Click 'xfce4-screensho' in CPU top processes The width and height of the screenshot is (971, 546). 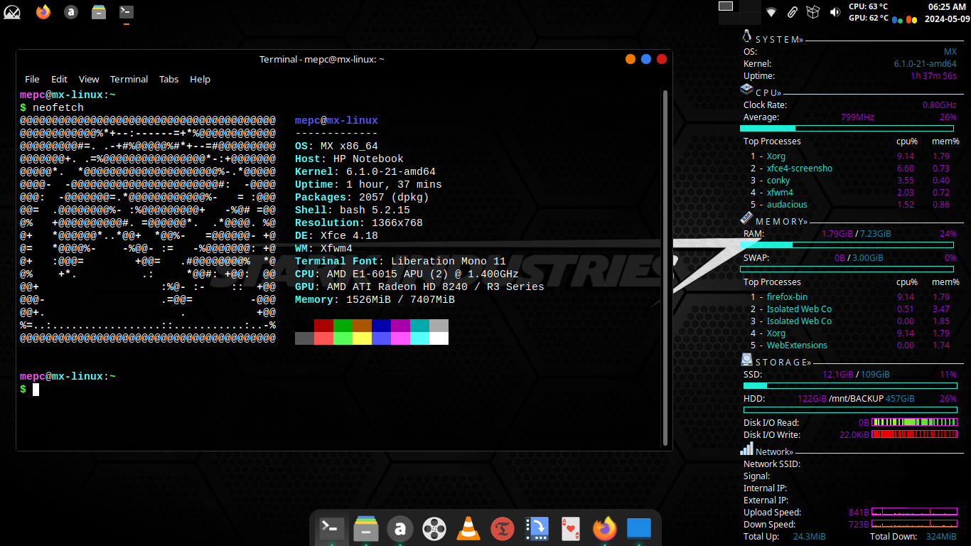click(800, 168)
